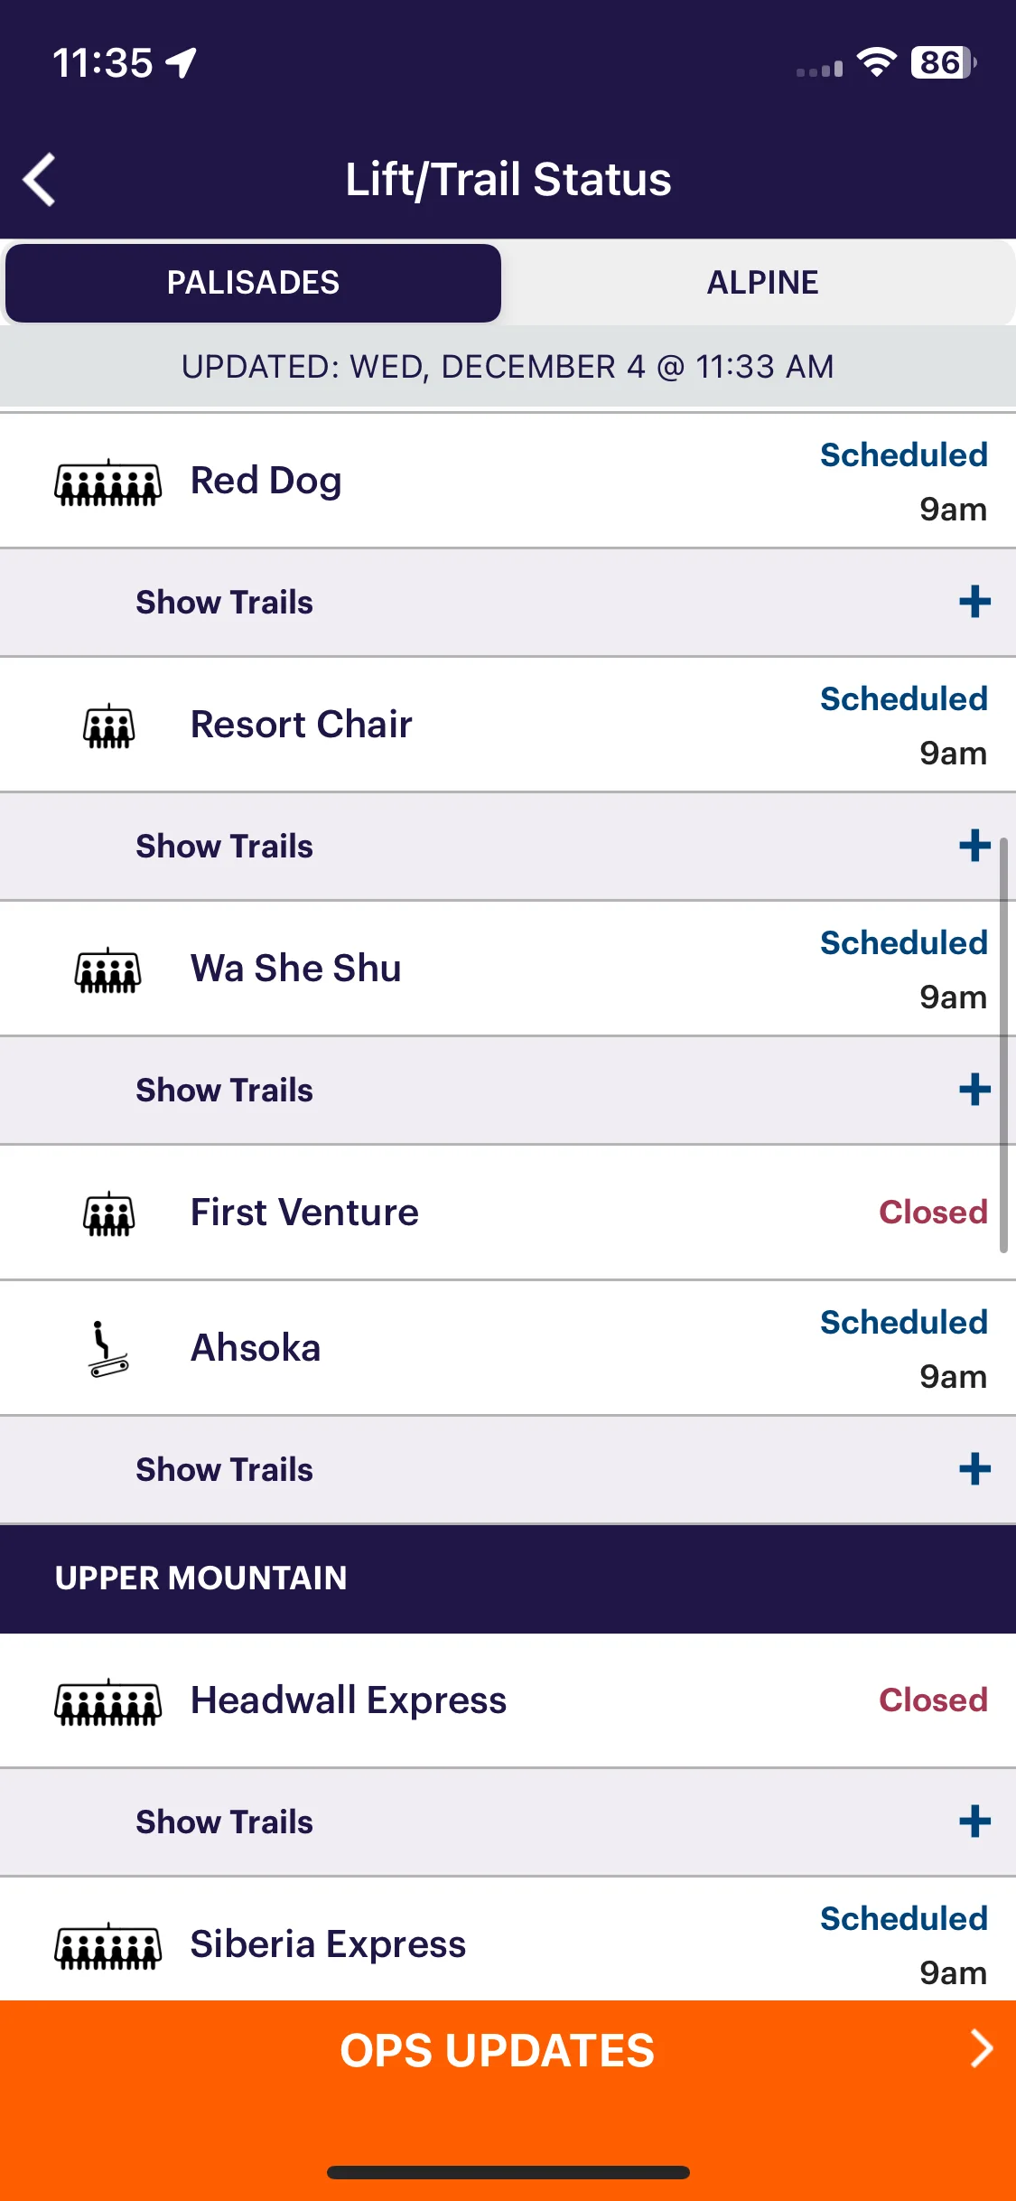Expand Resort Chair trails with plus icon
The width and height of the screenshot is (1016, 2201).
[975, 846]
